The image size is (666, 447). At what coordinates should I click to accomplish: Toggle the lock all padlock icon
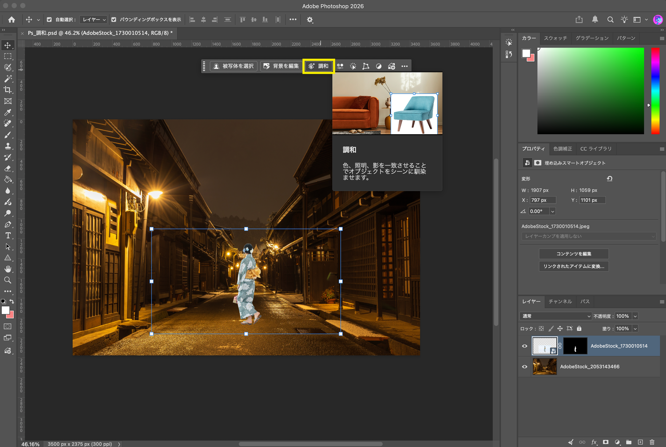(579, 329)
